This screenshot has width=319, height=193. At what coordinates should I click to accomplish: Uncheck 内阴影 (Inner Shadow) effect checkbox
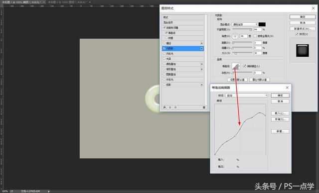[x=164, y=48]
